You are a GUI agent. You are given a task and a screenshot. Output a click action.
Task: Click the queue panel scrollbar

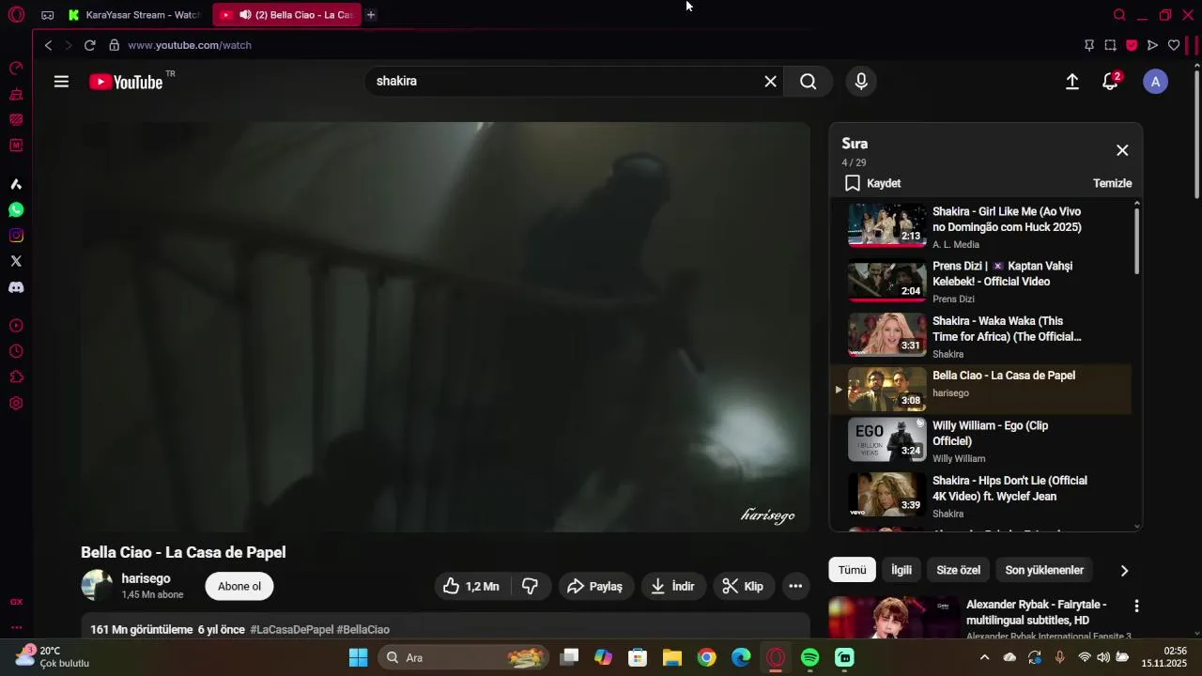tap(1137, 240)
